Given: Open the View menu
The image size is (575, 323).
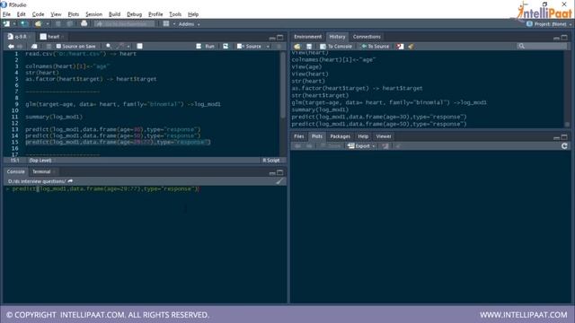Looking at the screenshot, I should (x=56, y=14).
